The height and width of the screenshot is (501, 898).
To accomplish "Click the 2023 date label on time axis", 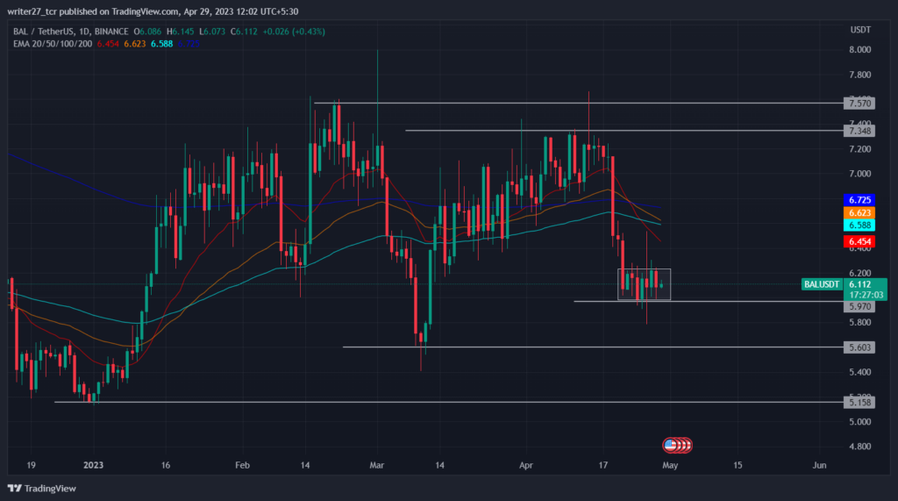I will click(93, 465).
